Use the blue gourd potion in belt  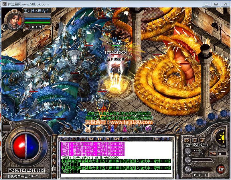tap(112, 128)
